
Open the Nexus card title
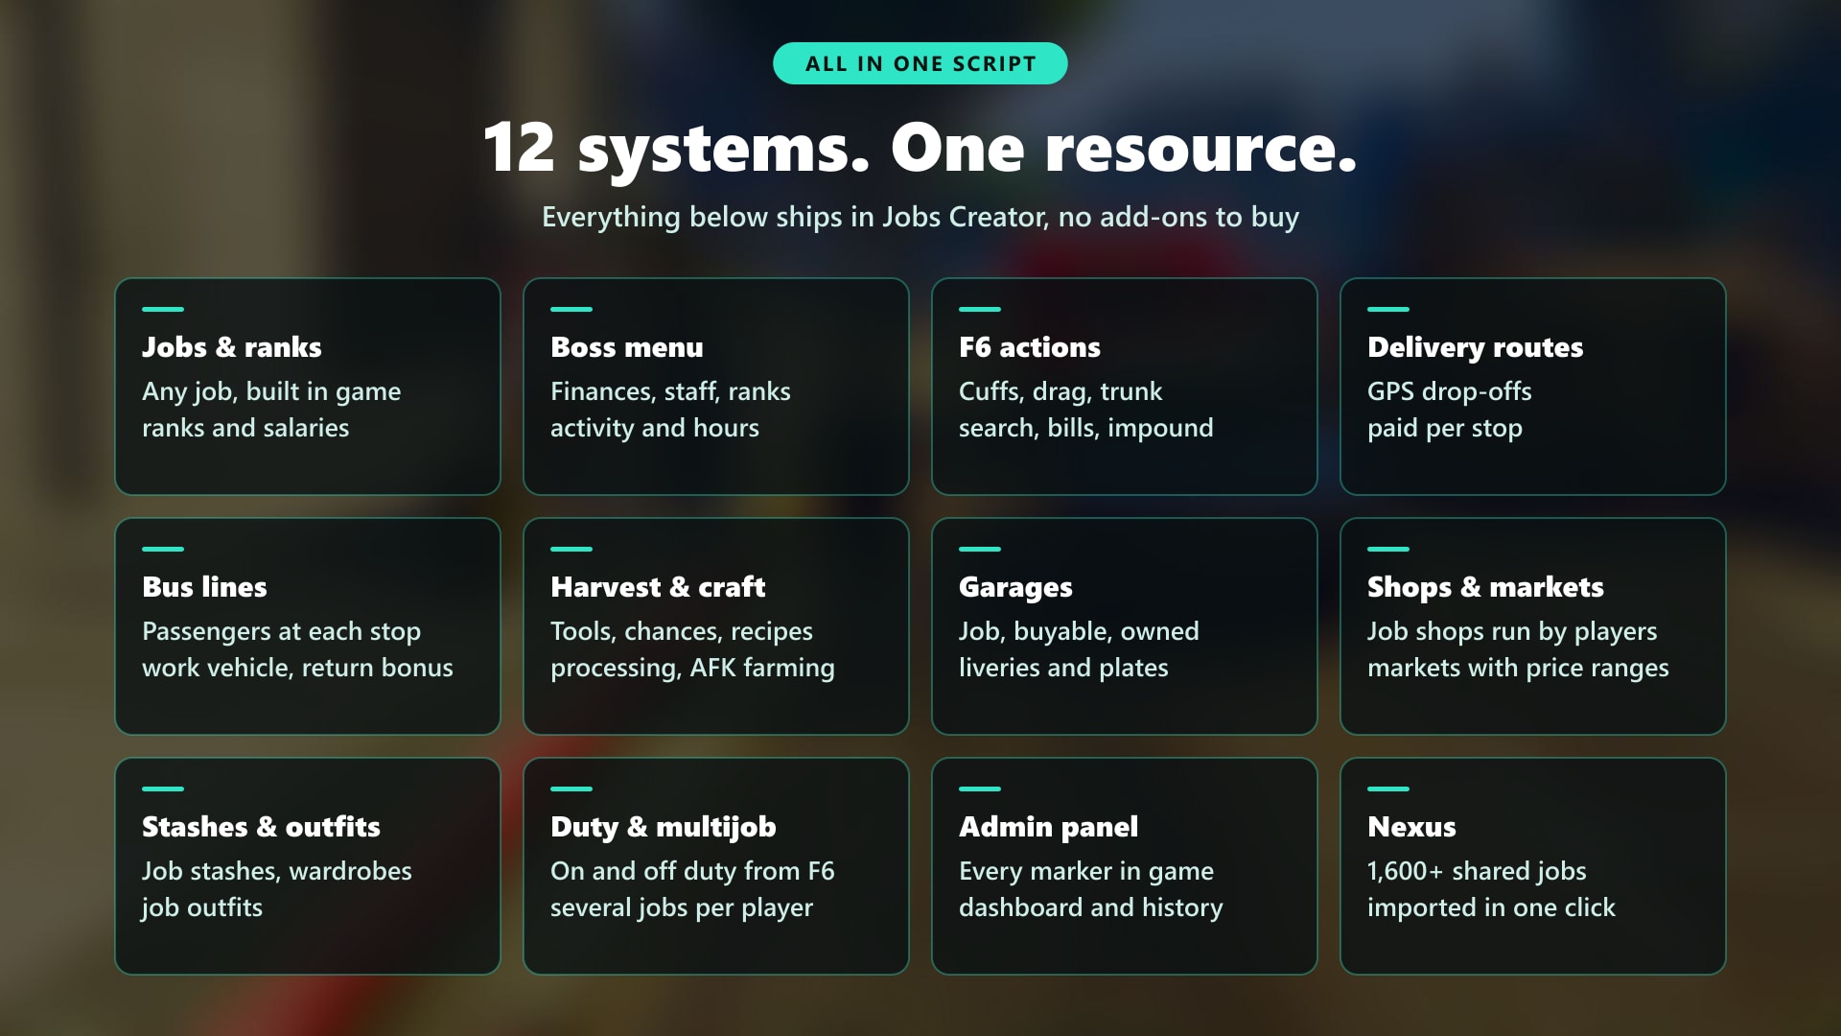click(1411, 827)
